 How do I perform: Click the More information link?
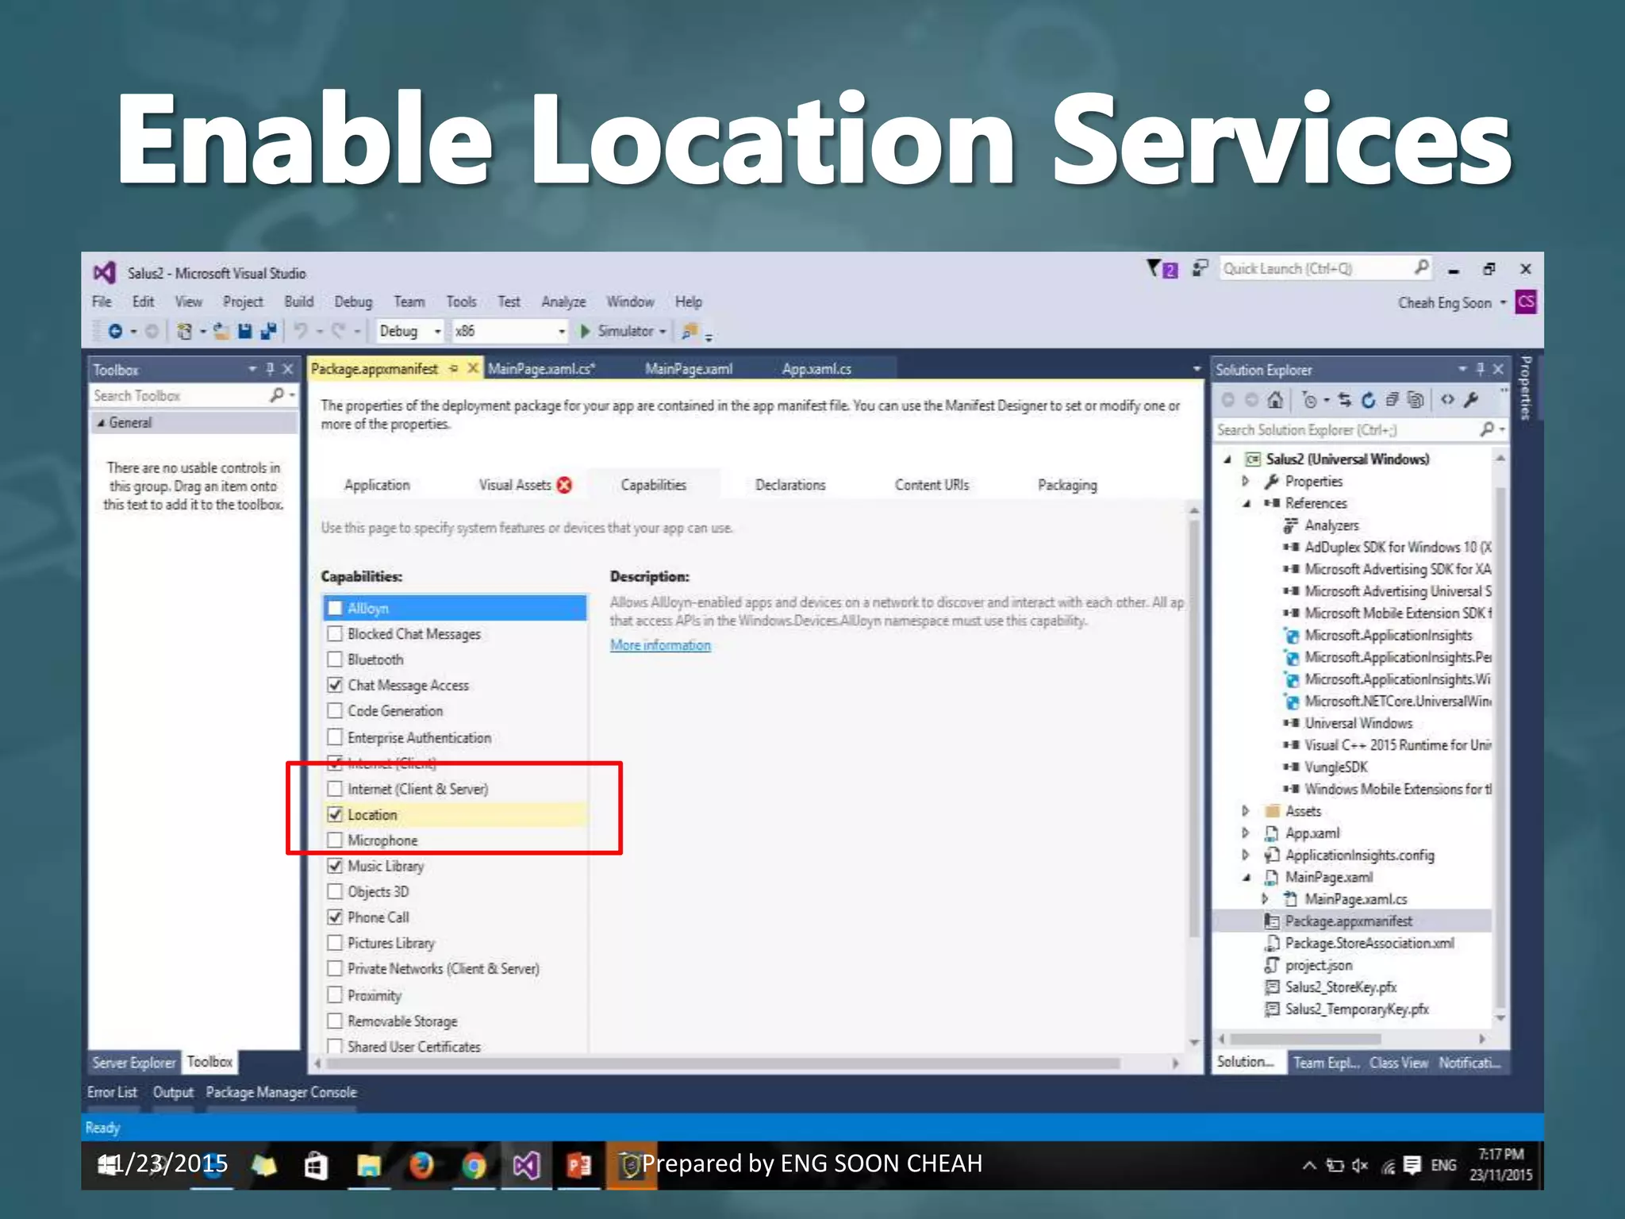pyautogui.click(x=660, y=645)
